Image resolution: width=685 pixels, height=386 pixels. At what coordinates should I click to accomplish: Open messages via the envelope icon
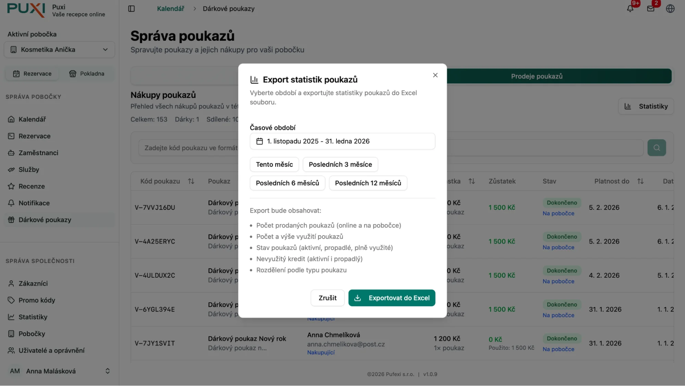[x=650, y=8]
